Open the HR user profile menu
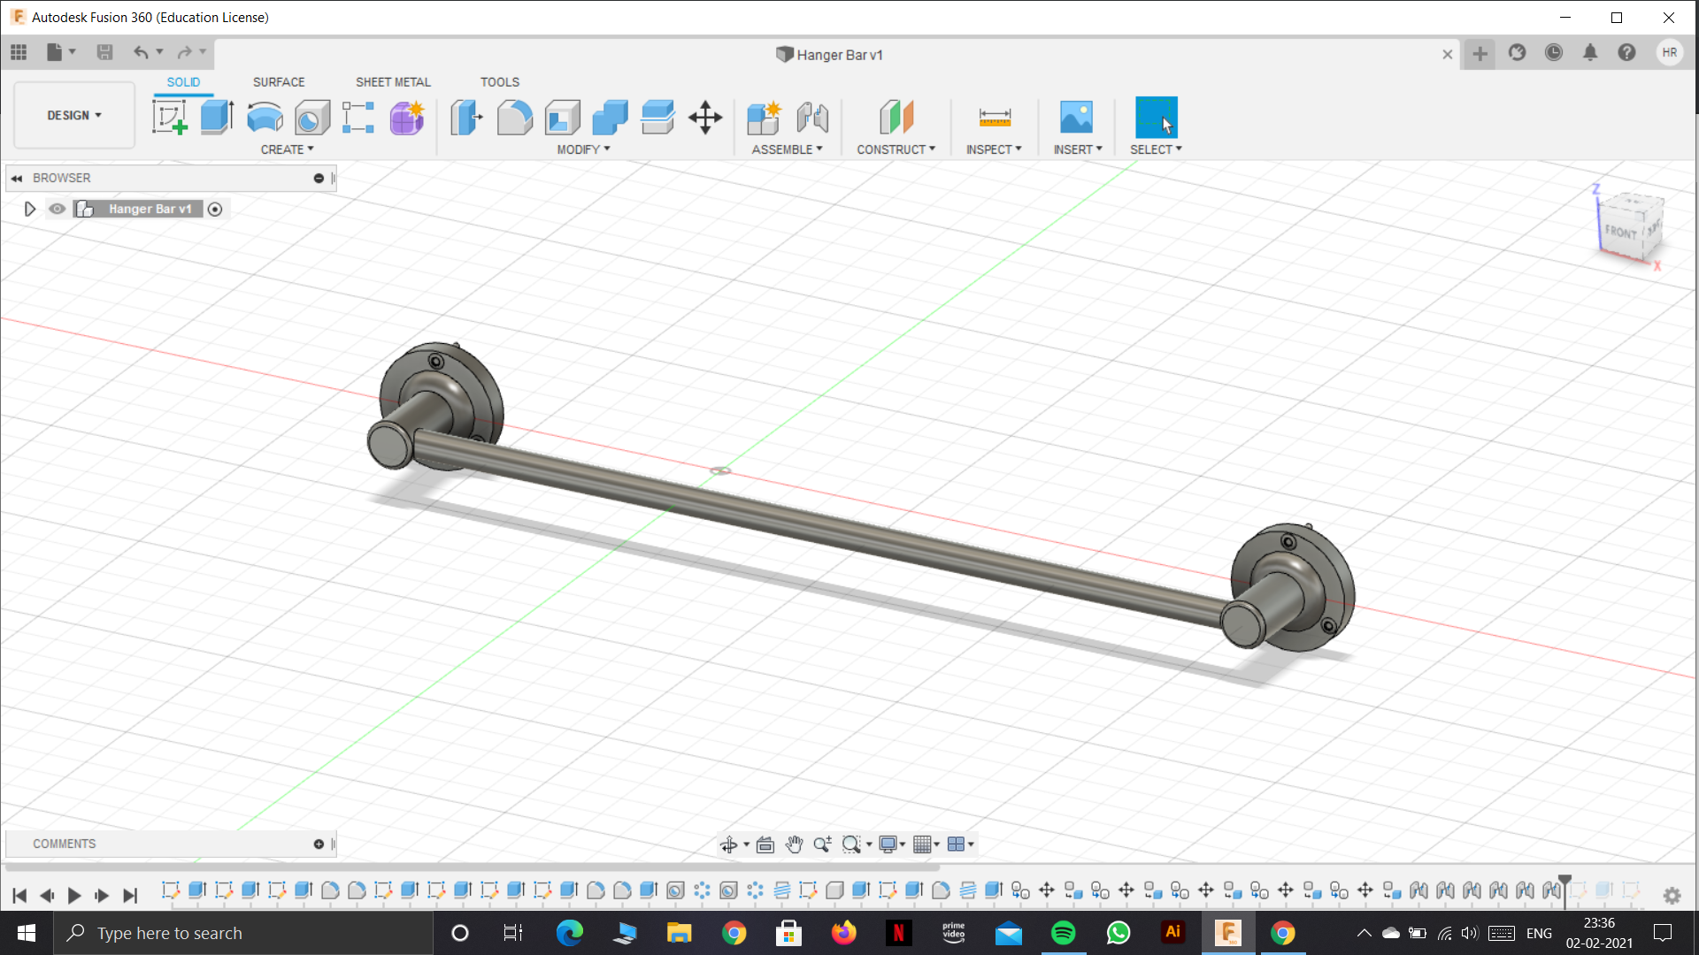 1669,52
